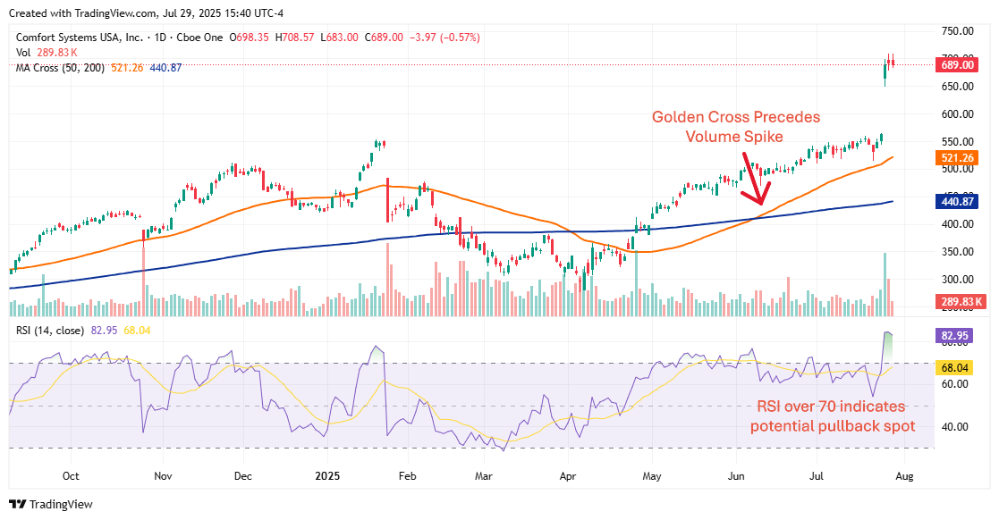Click the 750.00 price scale label
The width and height of the screenshot is (999, 520).
[958, 30]
